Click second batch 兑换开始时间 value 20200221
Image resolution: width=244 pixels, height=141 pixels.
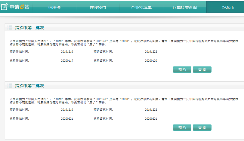(67, 119)
